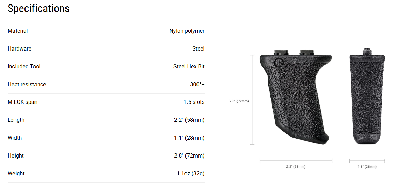Select the 300°+ value
Image resolution: width=393 pixels, height=184 pixels.
click(197, 85)
